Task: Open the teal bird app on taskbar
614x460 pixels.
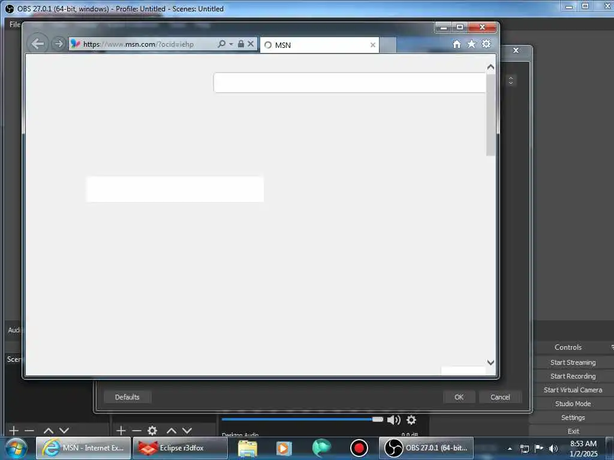Action: (x=321, y=448)
